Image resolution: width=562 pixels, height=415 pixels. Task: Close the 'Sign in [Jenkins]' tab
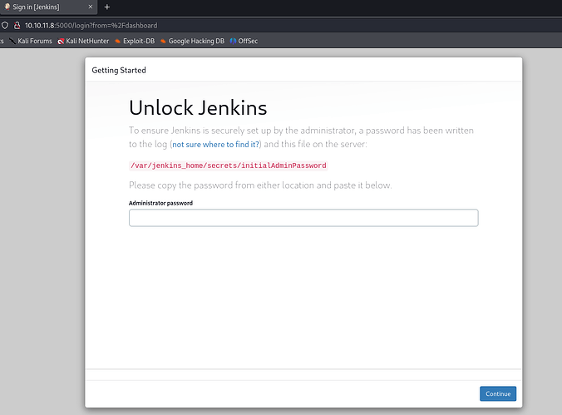(x=91, y=7)
